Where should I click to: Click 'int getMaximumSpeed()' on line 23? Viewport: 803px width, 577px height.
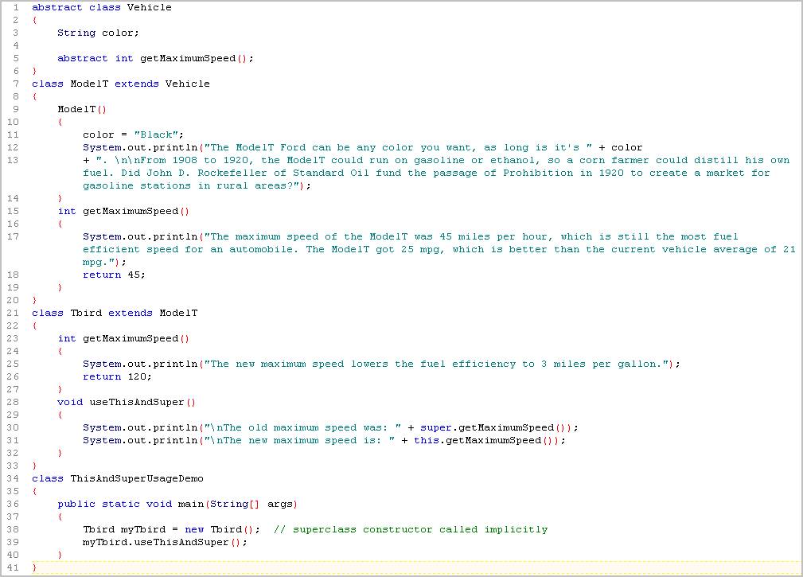(x=123, y=339)
